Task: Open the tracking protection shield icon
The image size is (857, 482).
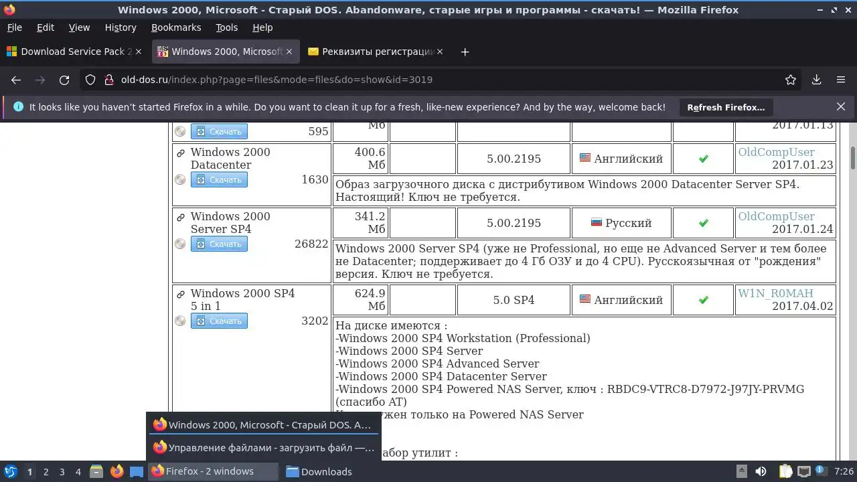Action: tap(90, 80)
